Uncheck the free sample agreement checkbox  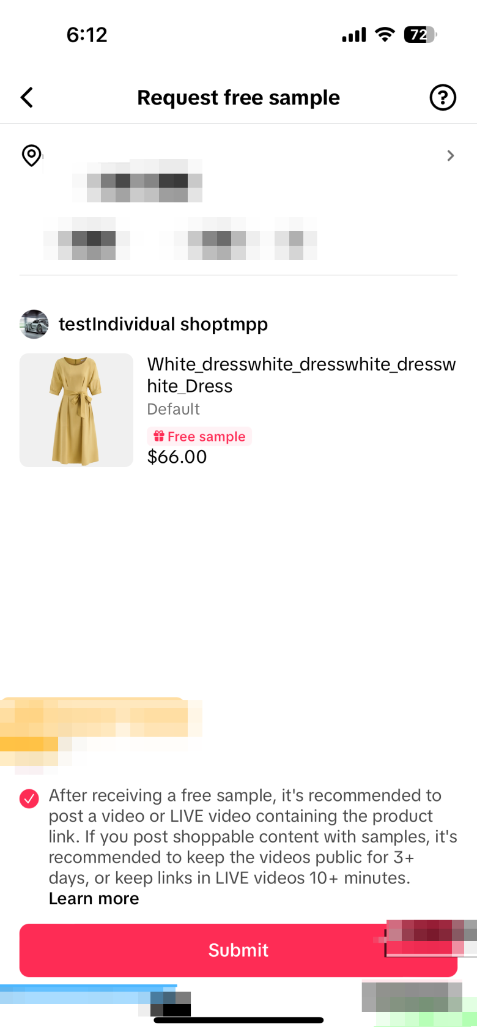(x=29, y=798)
